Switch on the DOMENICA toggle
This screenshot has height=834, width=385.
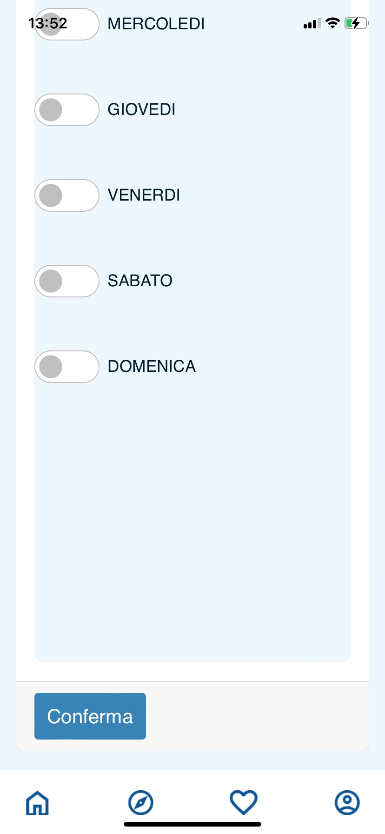[x=67, y=367]
